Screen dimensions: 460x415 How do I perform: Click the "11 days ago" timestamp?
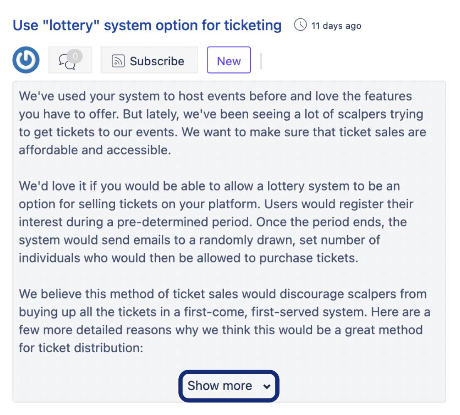pyautogui.click(x=336, y=26)
